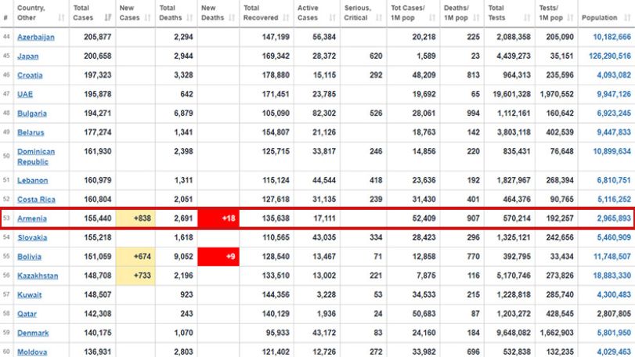Open Dominican Republic population link 10,899,634
The width and height of the screenshot is (635, 357).
(x=612, y=151)
